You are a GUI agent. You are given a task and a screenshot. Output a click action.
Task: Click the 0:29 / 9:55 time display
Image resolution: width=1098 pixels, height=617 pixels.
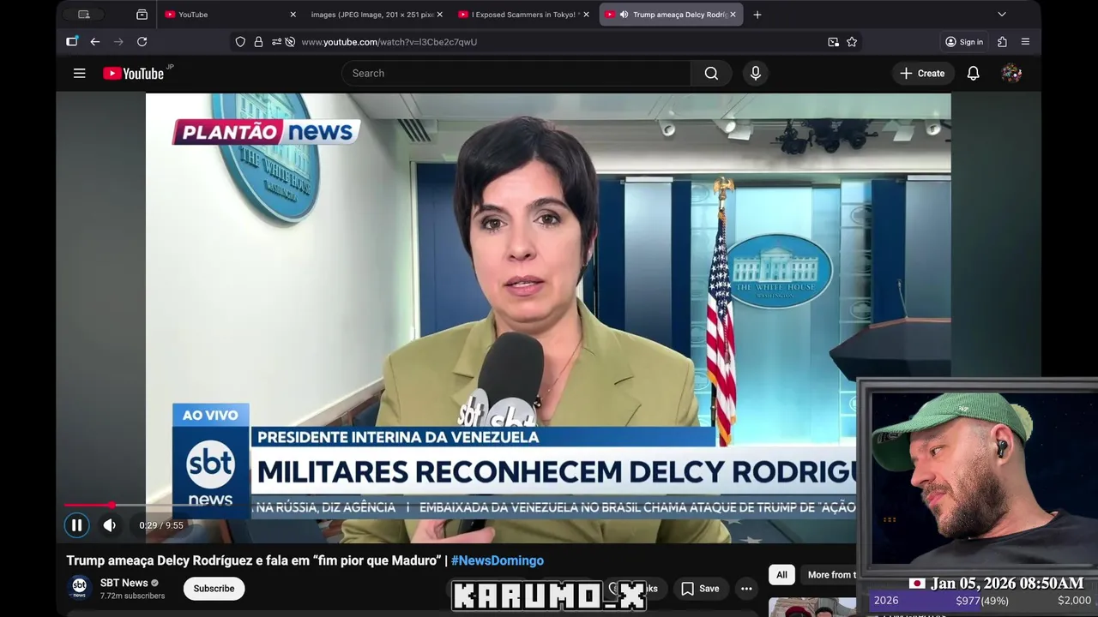click(x=161, y=525)
